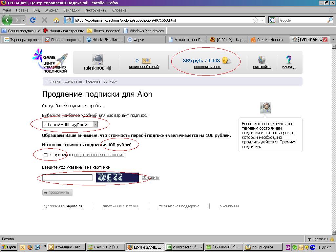The width and height of the screenshot is (336, 252).
Task: Click the logout icon next to rbleskin86
Action: click(109, 68)
